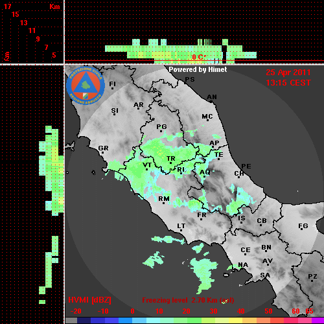Select the FG city label
The height and width of the screenshot is (324, 324).
coord(303,226)
